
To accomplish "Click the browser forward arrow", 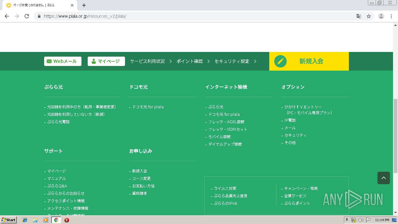I will 17,16.
